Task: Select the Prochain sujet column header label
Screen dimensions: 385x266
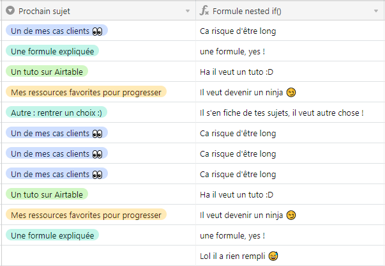Action: click(45, 11)
